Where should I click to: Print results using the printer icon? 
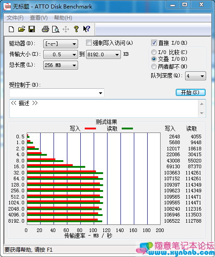pos(45,29)
